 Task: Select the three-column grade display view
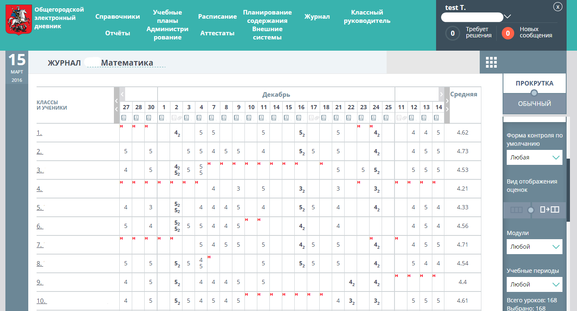tap(516, 210)
